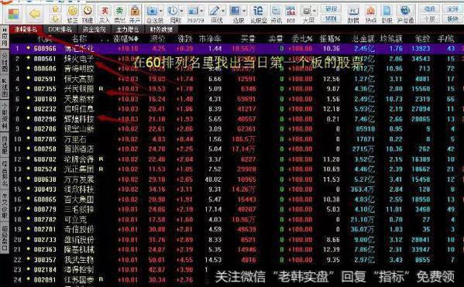Click the colorful home grid icon
The image size is (464, 287).
pos(14,14)
